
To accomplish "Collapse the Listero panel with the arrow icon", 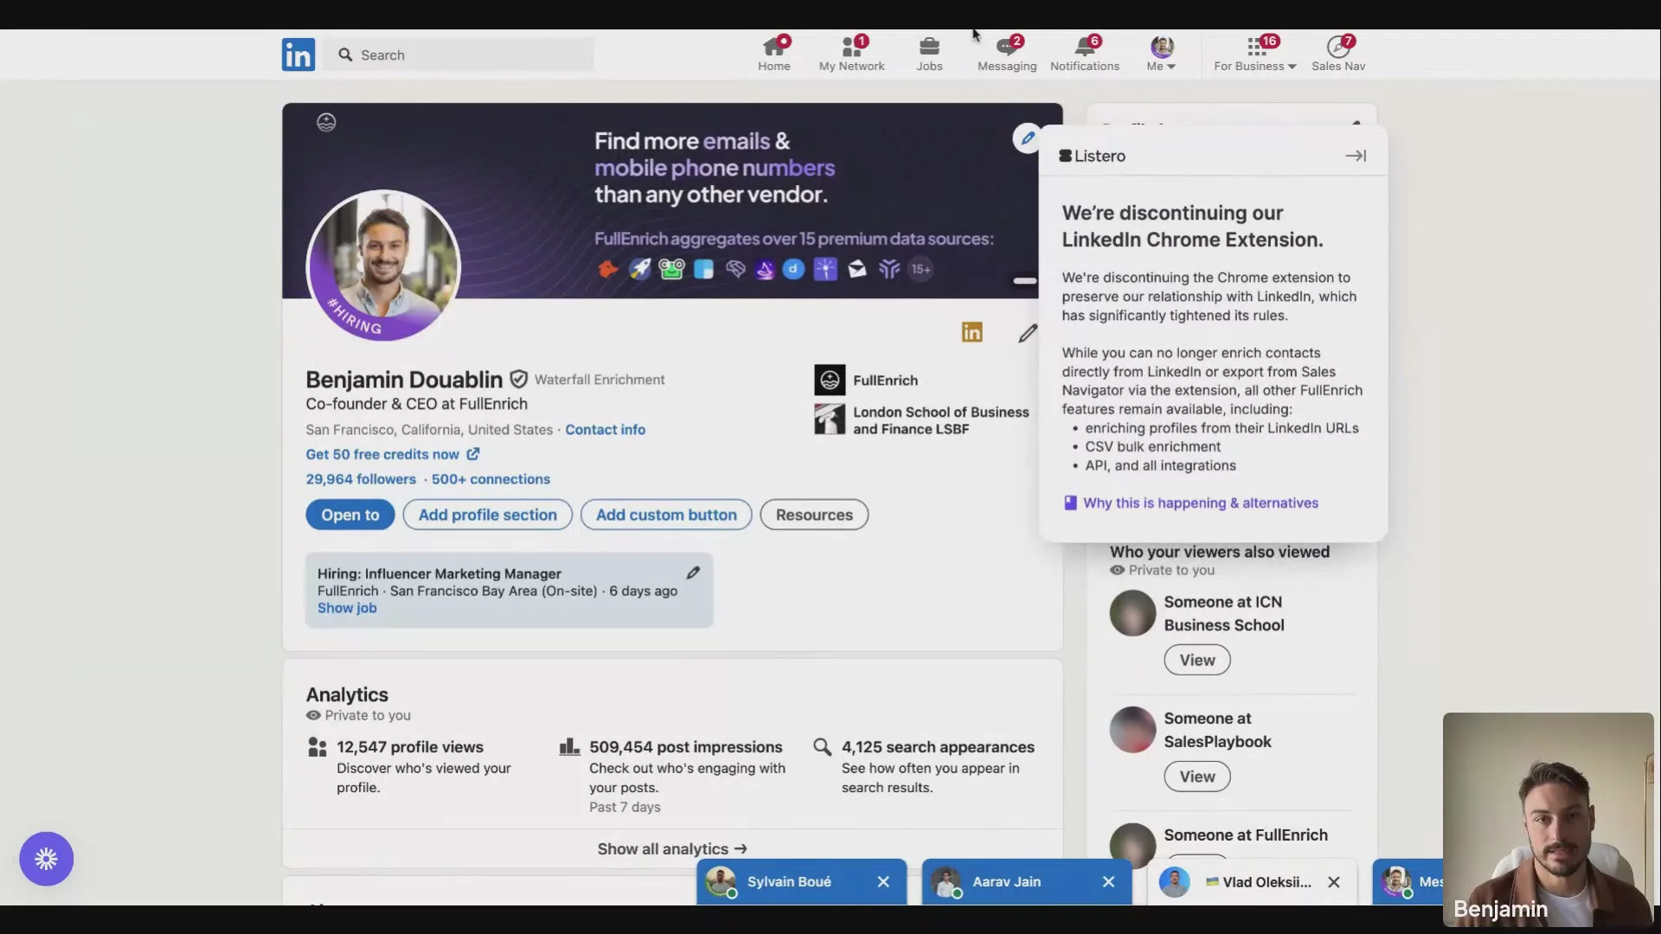I will [x=1356, y=156].
